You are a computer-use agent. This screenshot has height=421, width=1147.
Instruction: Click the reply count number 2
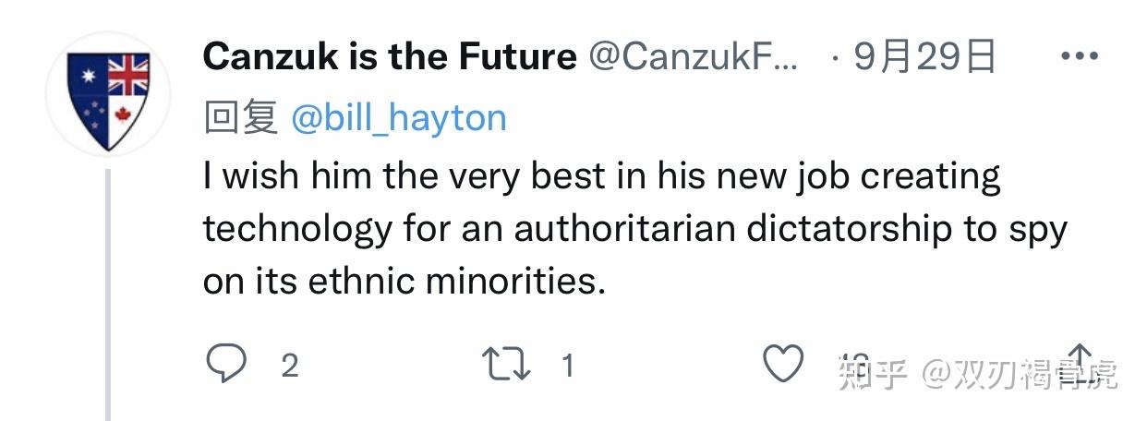coord(289,366)
